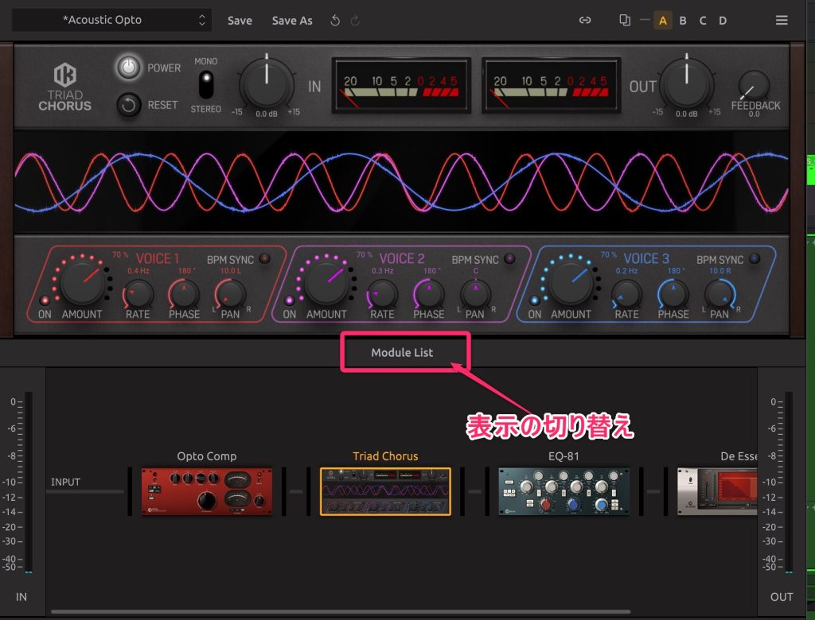The image size is (815, 620).
Task: Select preset slot D
Action: coord(723,21)
